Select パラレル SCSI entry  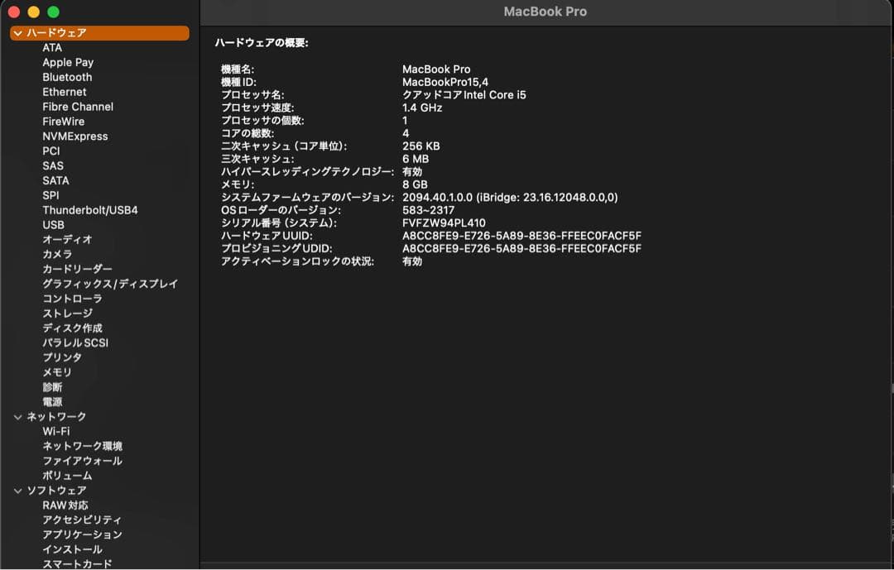75,343
